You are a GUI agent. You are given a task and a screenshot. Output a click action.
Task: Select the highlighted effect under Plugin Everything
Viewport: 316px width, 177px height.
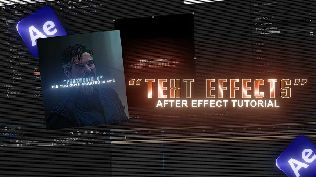pos(270,32)
